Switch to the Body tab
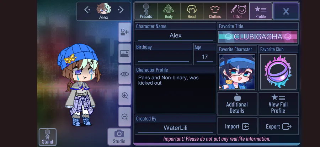The image size is (320, 147). [x=169, y=11]
